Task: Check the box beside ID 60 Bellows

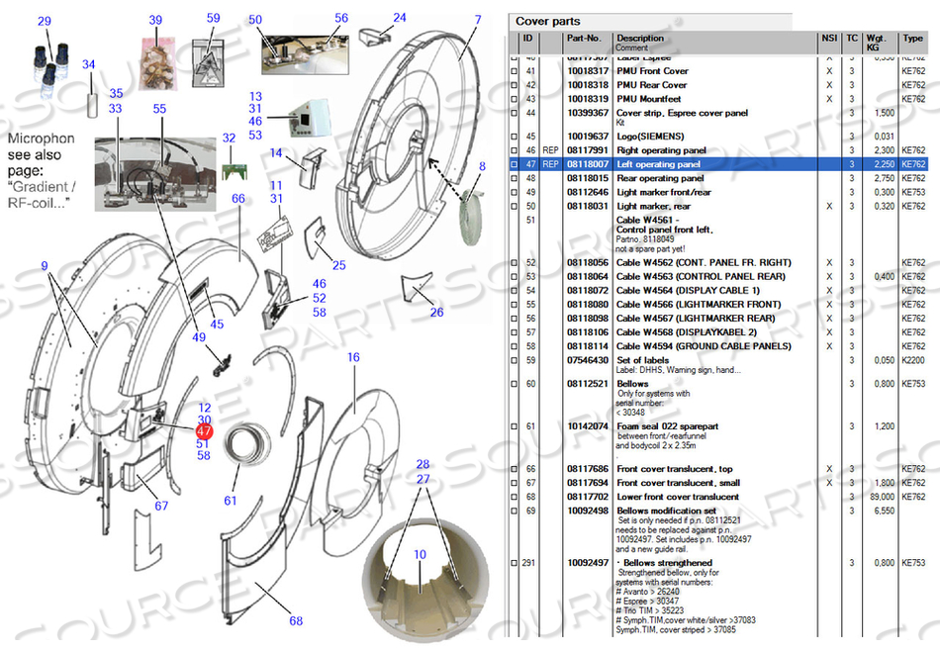Action: click(513, 384)
